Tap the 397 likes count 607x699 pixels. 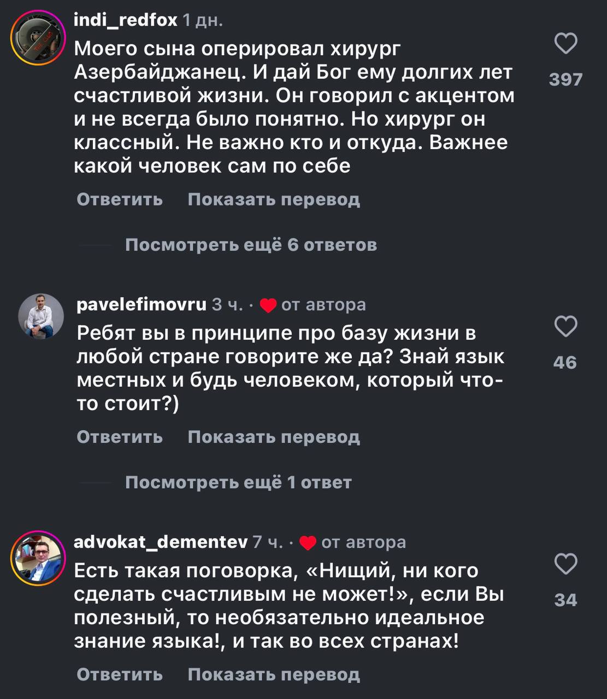click(x=565, y=80)
